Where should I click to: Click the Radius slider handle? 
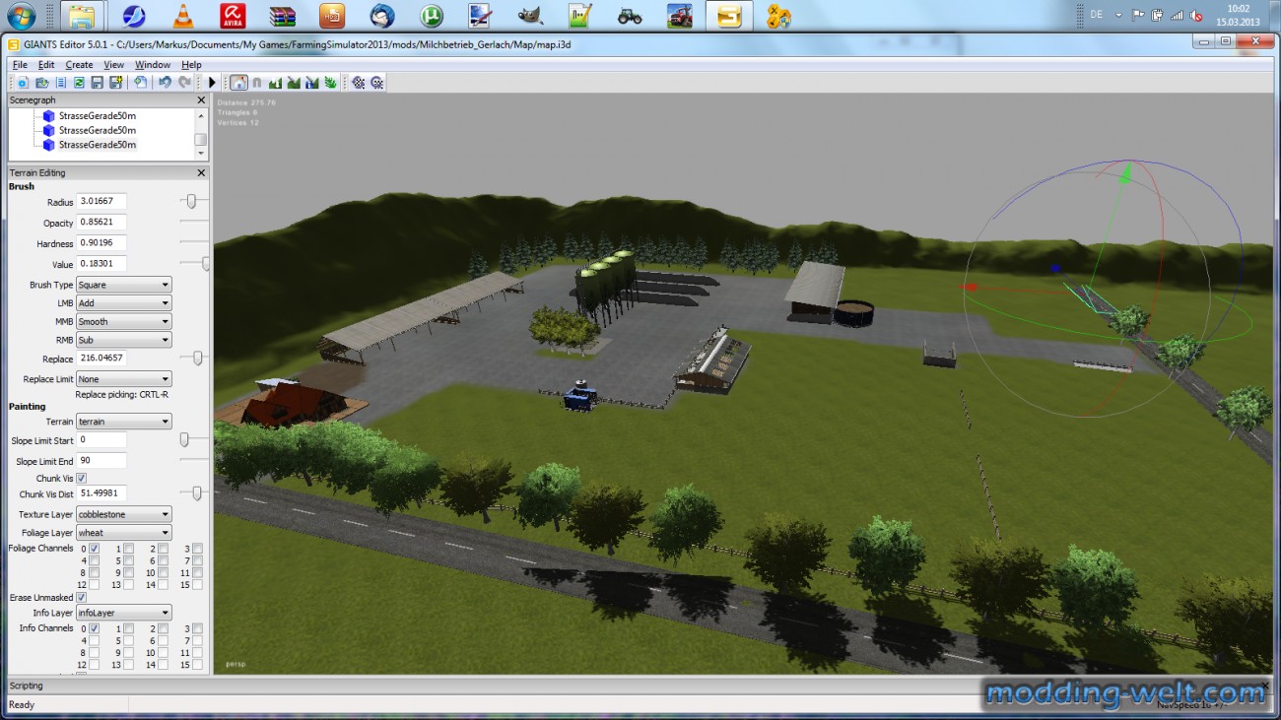click(x=191, y=201)
